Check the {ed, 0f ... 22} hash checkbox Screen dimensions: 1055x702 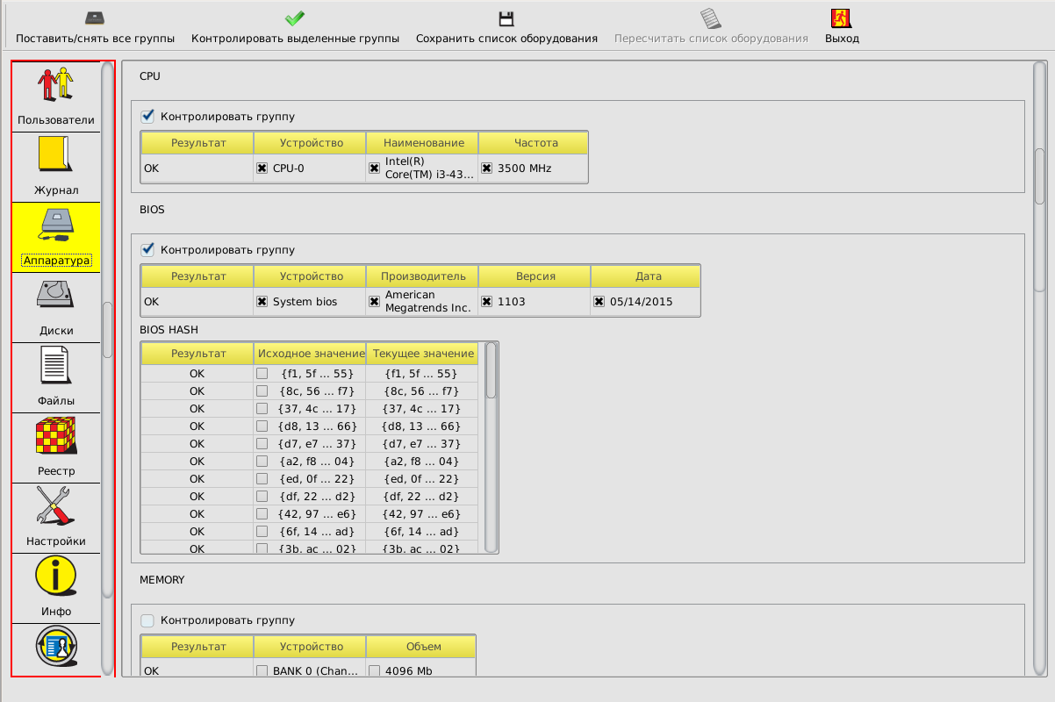262,478
